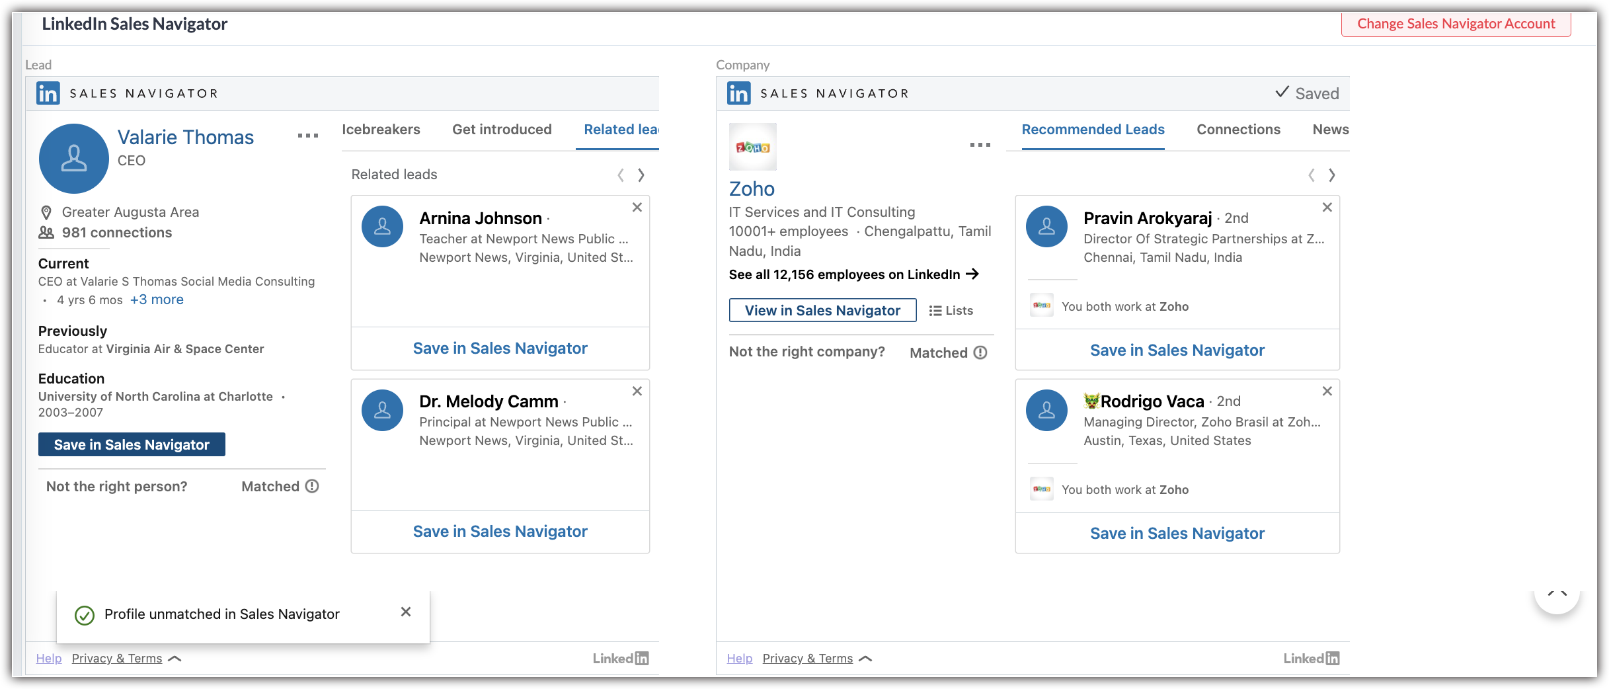This screenshot has width=1609, height=689.
Task: Switch to the Icebreakers tab
Action: [381, 130]
